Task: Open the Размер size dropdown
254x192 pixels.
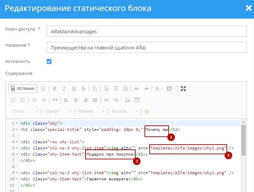Action: pos(91,111)
